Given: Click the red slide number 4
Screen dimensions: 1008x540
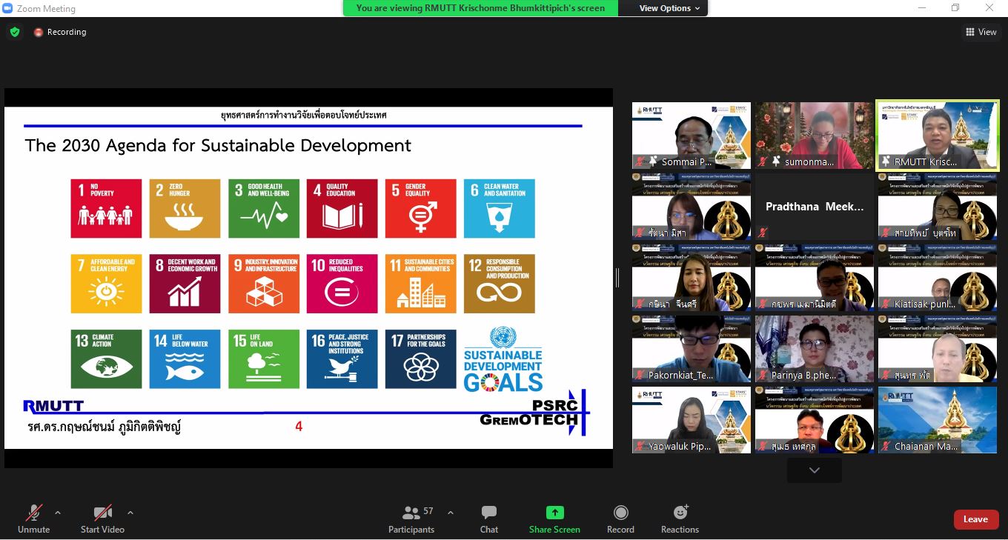Looking at the screenshot, I should pos(299,427).
